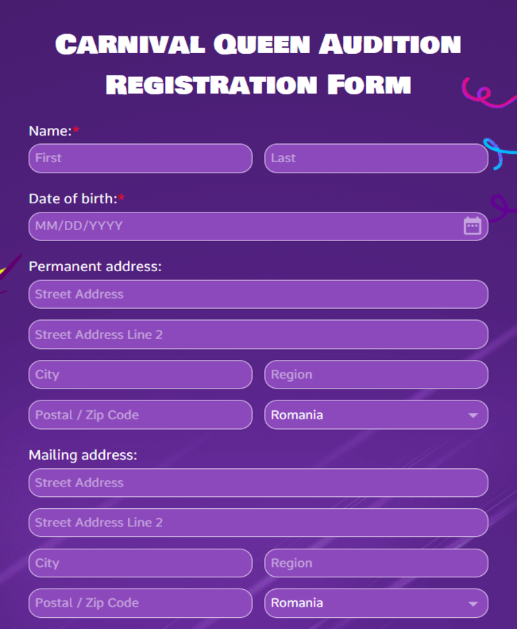Click the mailing address Region field

click(x=376, y=563)
